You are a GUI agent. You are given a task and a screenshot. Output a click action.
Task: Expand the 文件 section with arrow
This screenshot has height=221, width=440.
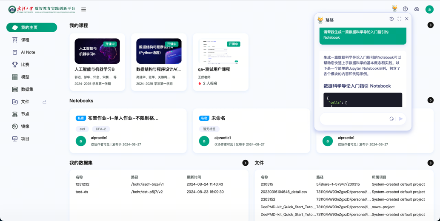[x=430, y=163]
